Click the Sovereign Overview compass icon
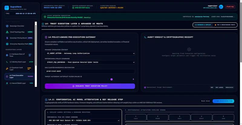The width and height of the screenshot is (242, 125). pyautogui.click(x=7, y=26)
